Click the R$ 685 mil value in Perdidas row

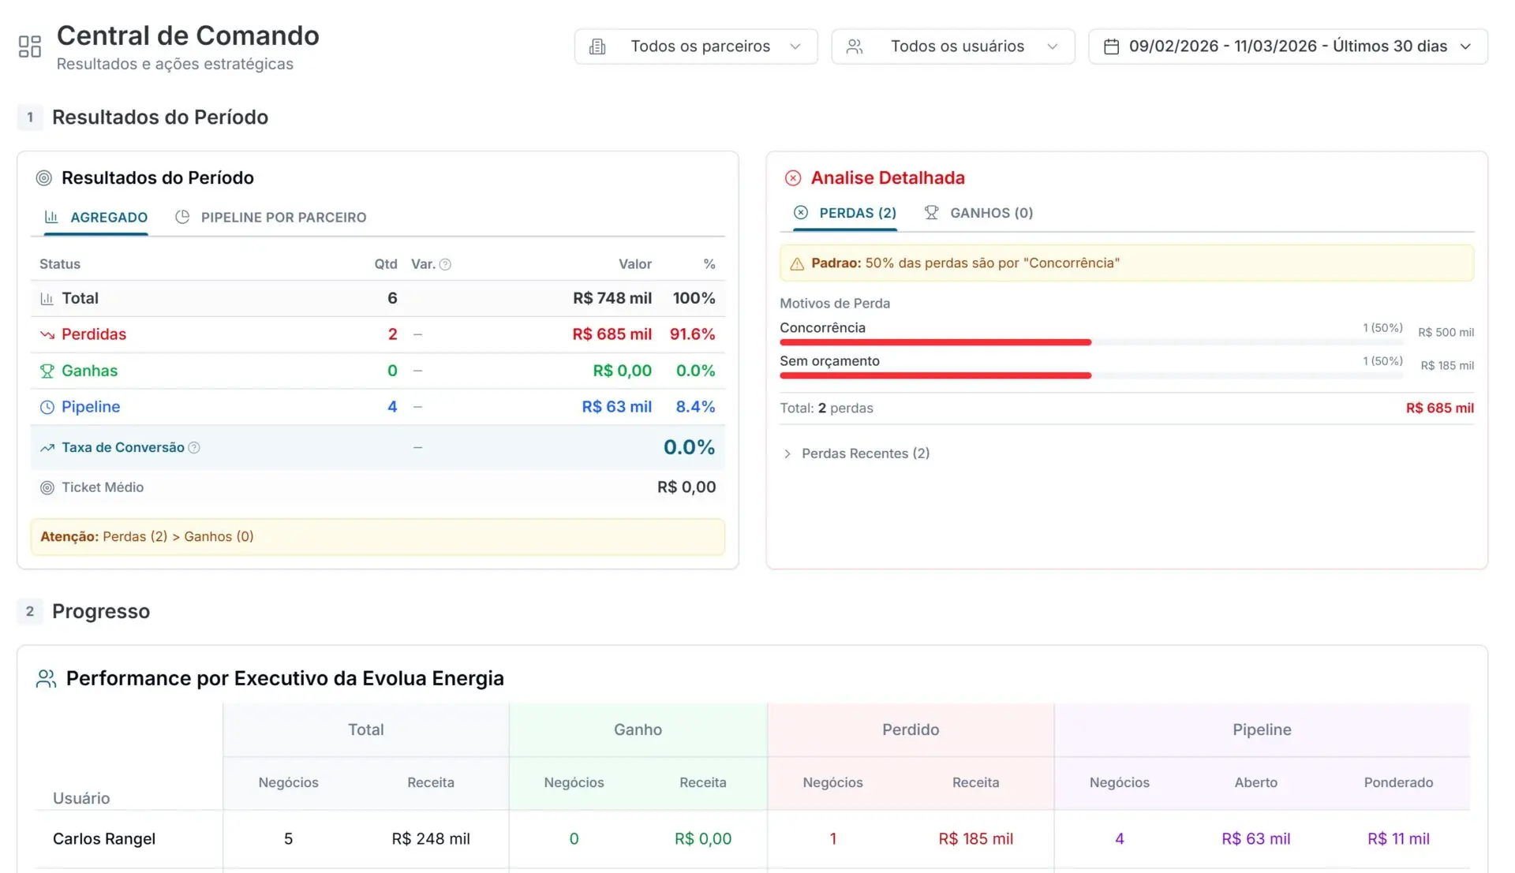tap(612, 334)
